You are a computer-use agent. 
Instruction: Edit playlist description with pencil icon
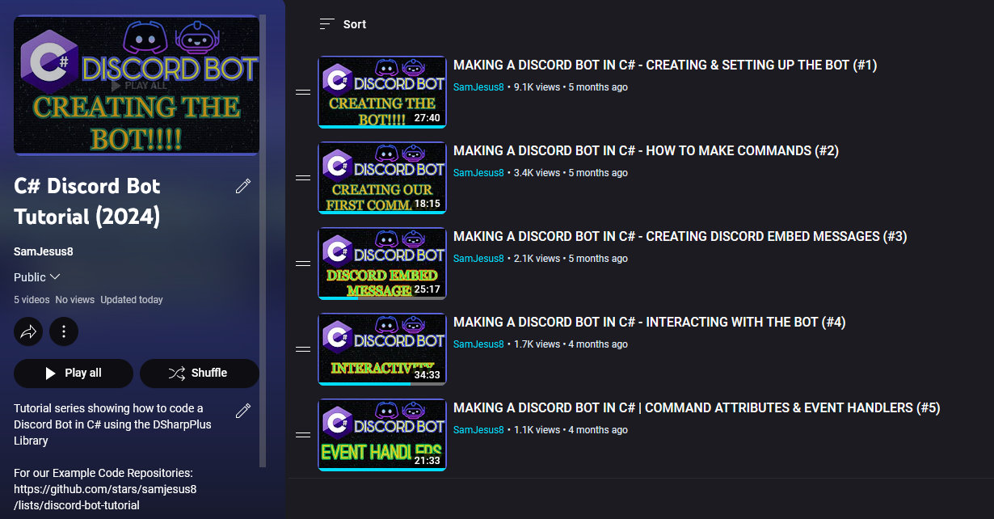[x=242, y=411]
